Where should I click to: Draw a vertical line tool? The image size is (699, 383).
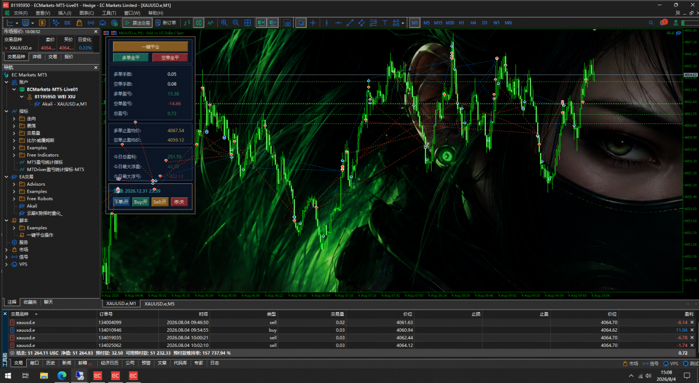pyautogui.click(x=327, y=23)
